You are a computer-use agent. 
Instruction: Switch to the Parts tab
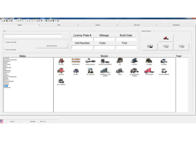(58, 25)
